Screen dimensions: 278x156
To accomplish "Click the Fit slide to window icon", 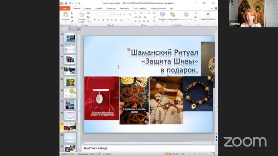I will pyautogui.click(x=213, y=154).
